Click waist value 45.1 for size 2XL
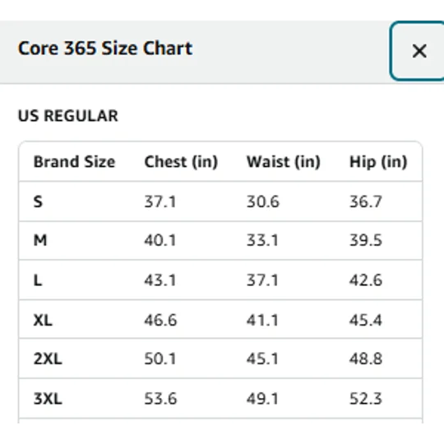444x444 pixels. (262, 359)
